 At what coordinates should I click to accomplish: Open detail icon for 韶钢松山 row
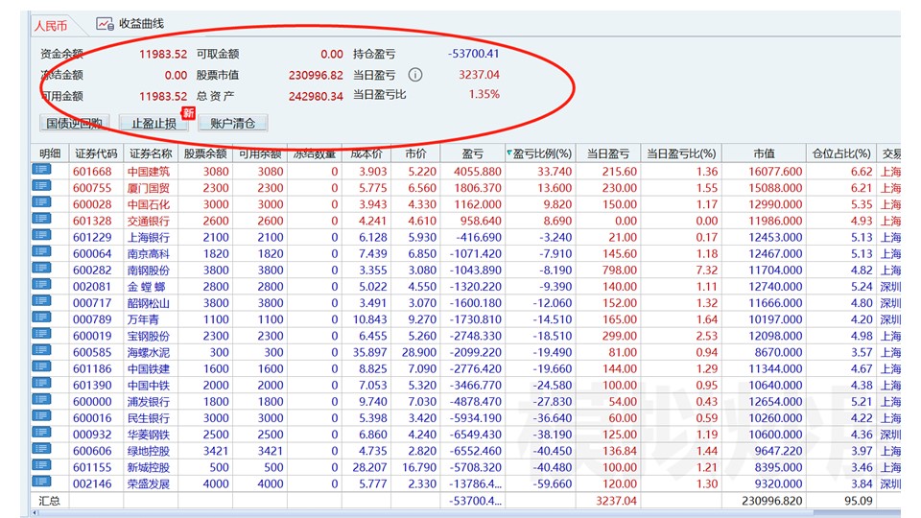click(x=41, y=301)
